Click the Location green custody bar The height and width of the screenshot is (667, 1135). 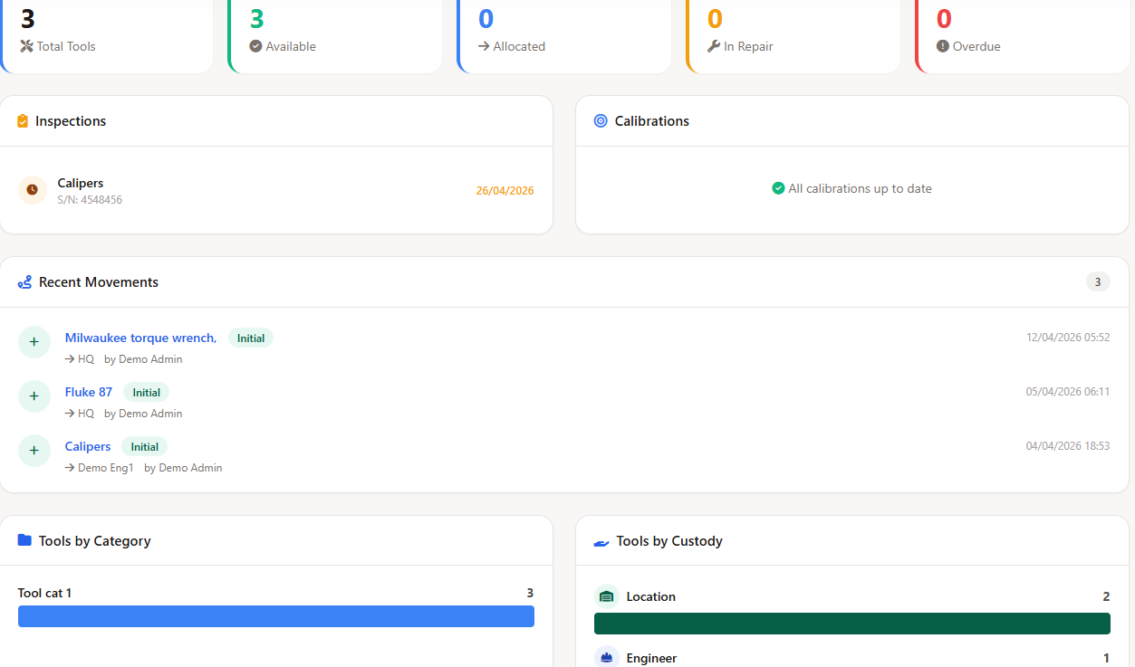coord(852,624)
